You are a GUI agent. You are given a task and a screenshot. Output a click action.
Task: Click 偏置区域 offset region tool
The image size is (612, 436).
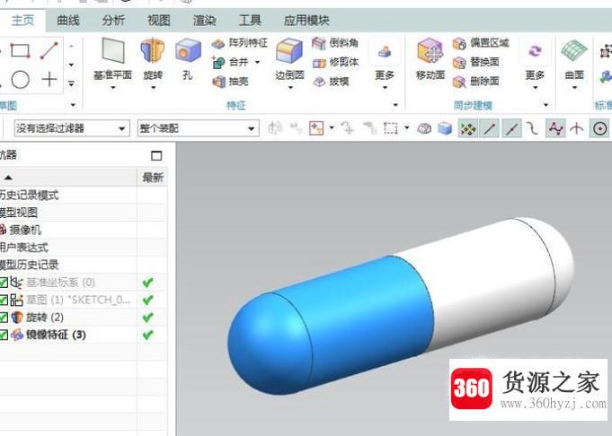[481, 43]
